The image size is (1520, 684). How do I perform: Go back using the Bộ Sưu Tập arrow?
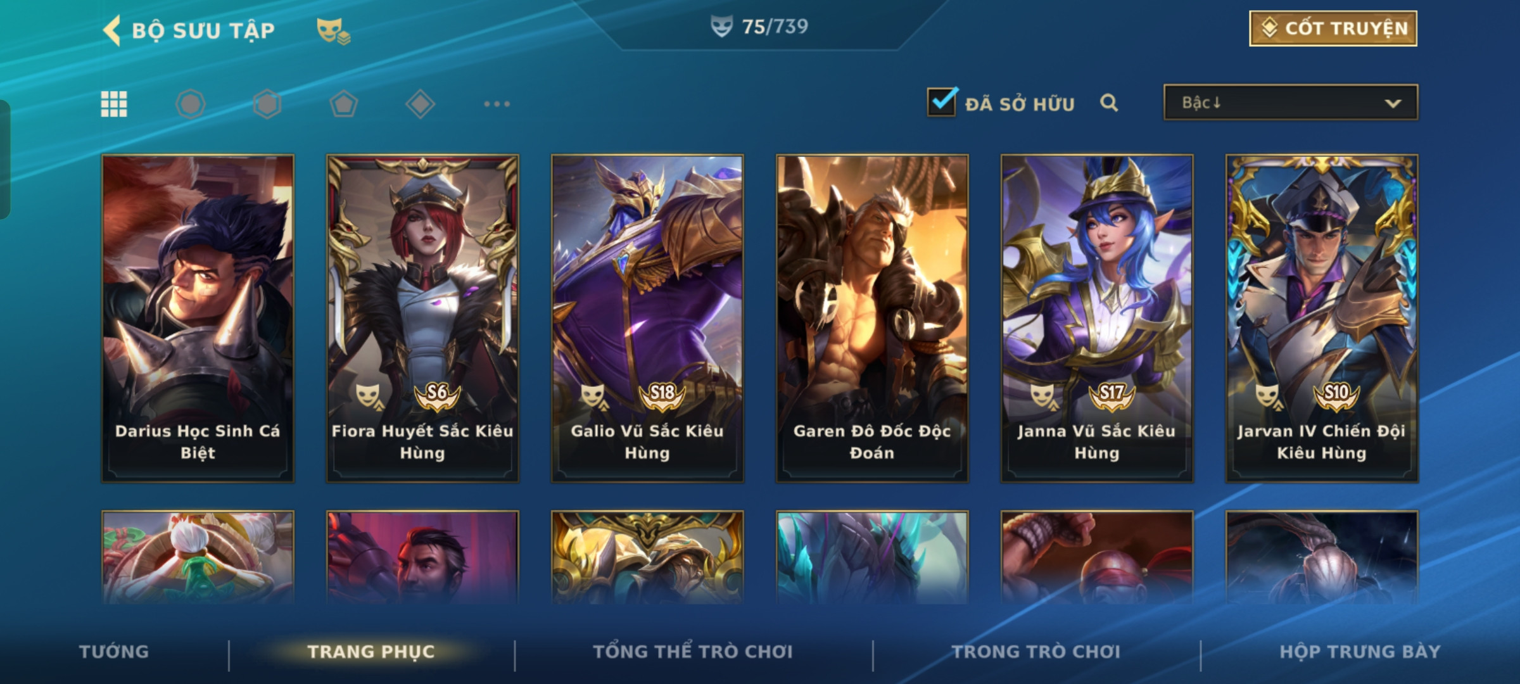112,30
